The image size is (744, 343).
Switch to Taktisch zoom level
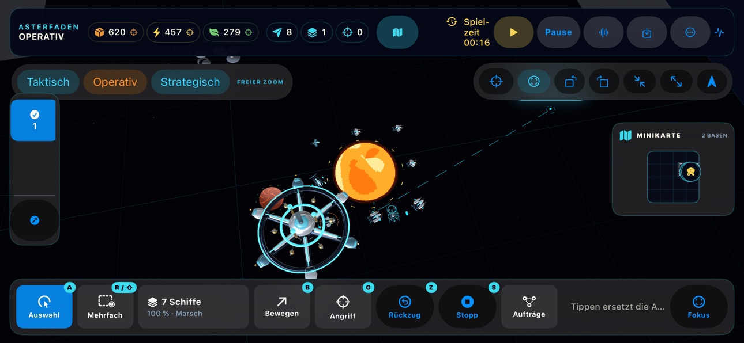[x=48, y=82]
